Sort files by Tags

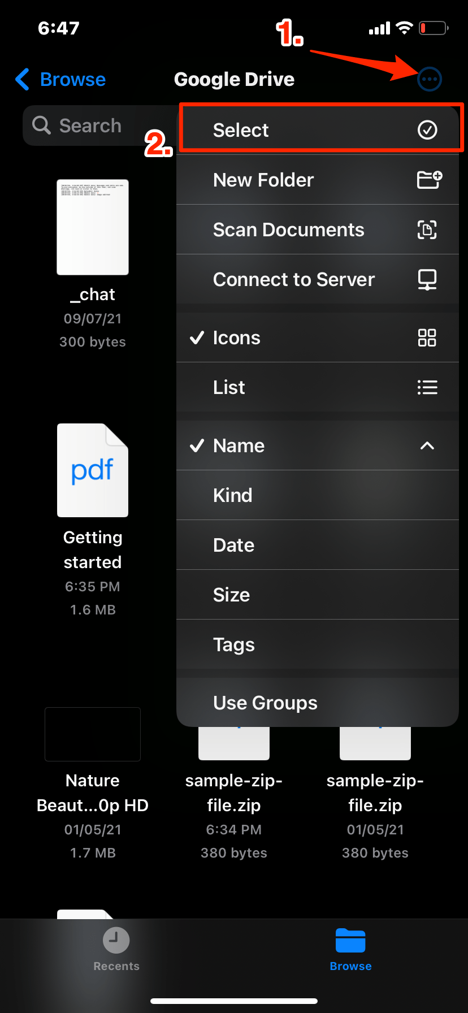pos(318,644)
